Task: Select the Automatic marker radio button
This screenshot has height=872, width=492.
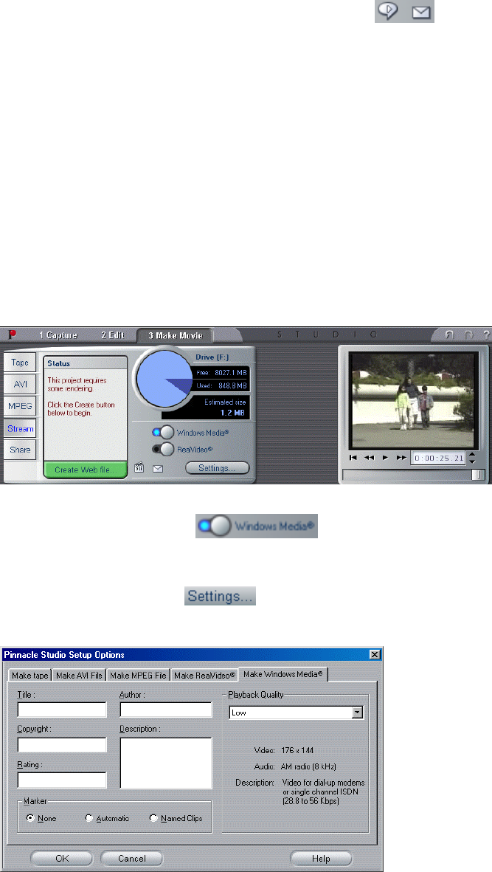Action: 89,818
